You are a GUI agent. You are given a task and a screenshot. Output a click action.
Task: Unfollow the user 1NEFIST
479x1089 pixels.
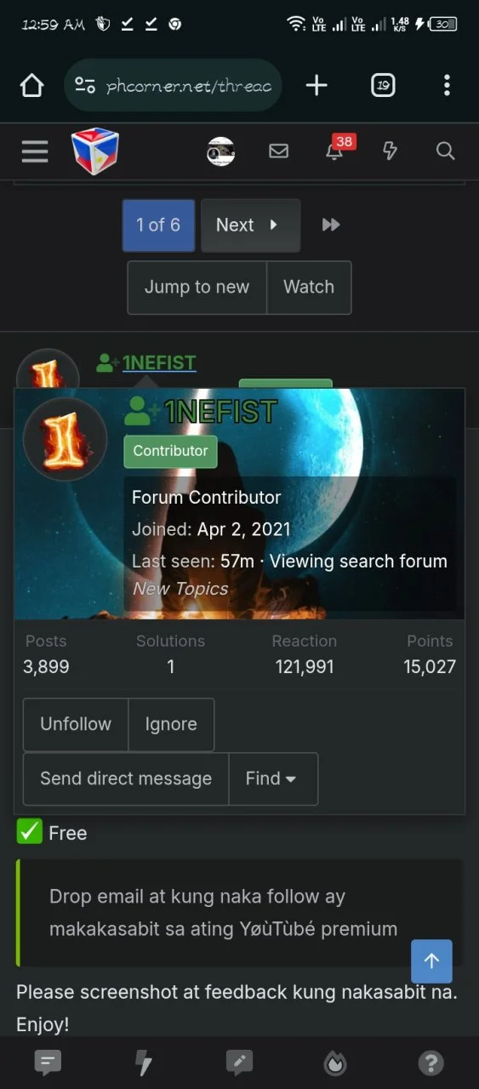(76, 724)
